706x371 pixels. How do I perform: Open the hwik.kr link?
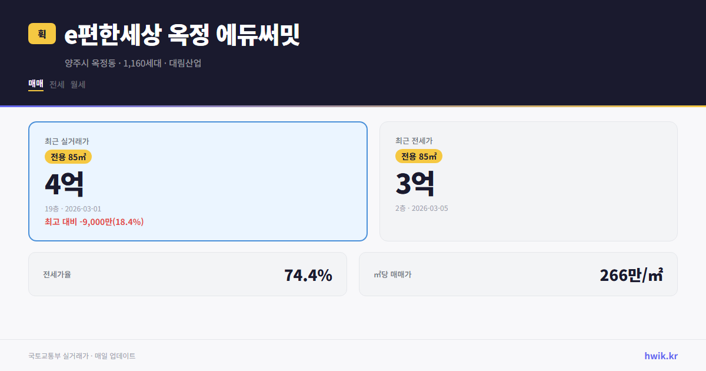coord(660,356)
